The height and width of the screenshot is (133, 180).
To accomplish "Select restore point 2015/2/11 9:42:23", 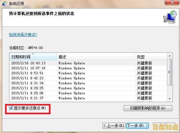I will click(x=88, y=78).
